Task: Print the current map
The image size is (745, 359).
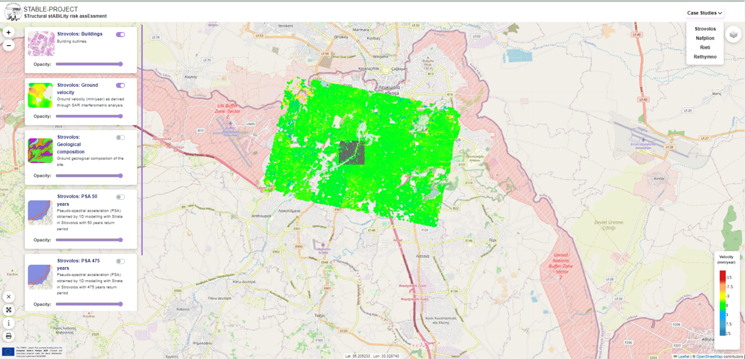Action: click(9, 336)
